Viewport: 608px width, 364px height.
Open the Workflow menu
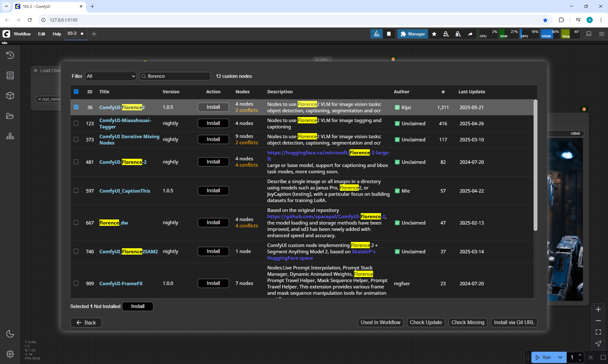click(22, 34)
